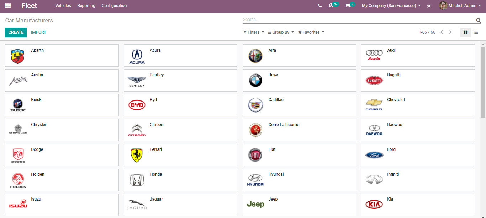Click the Ford oval logo
Image resolution: width=486 pixels, height=218 pixels.
point(374,155)
